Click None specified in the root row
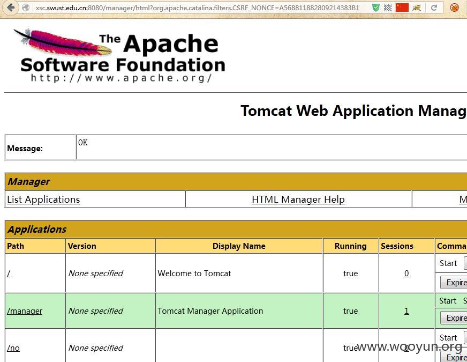This screenshot has height=362, width=467. click(96, 274)
